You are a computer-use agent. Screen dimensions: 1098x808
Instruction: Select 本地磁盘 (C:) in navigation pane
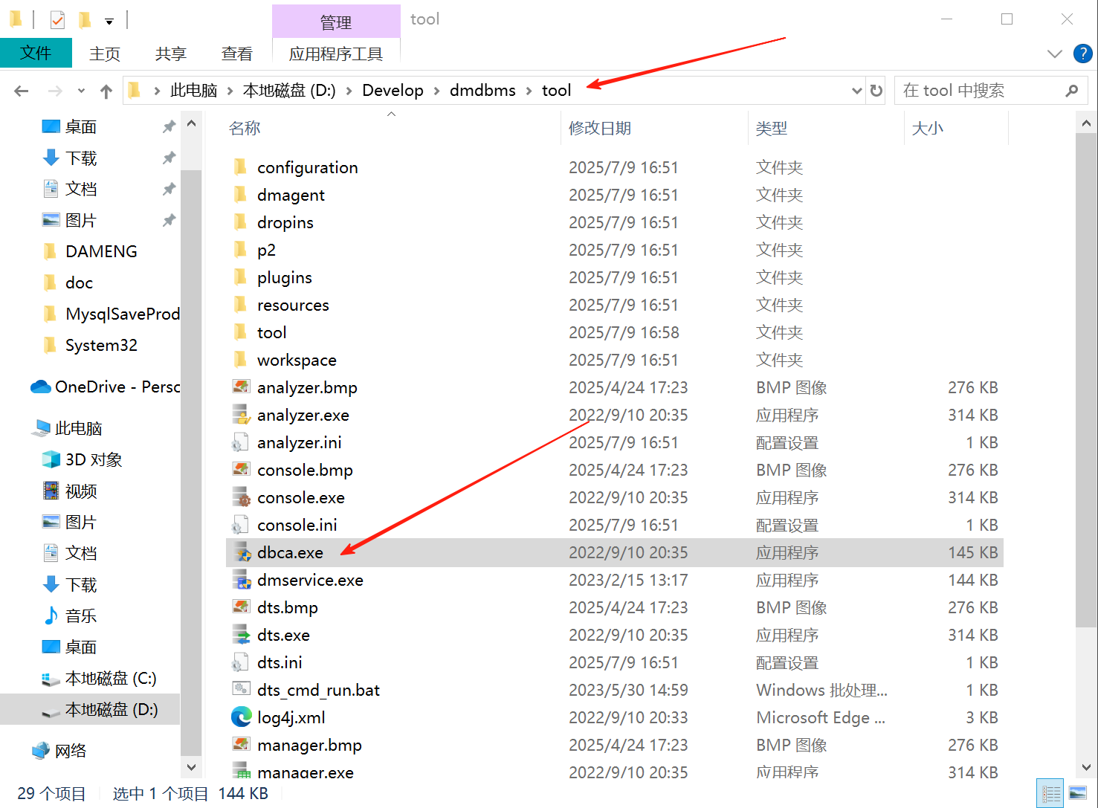(x=111, y=678)
